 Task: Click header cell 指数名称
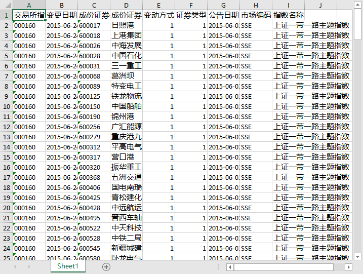tap(289, 15)
